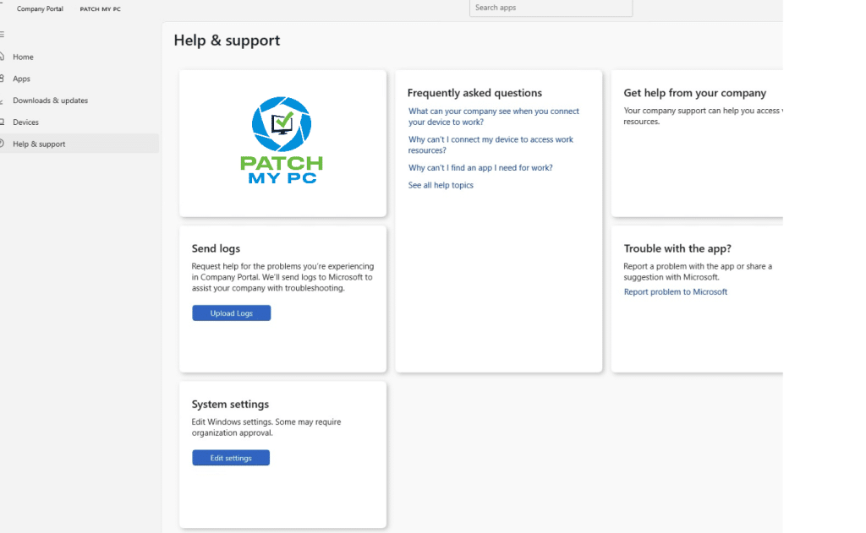866x533 pixels.
Task: Open 'What can your company see' FAQ link
Action: [494, 117]
